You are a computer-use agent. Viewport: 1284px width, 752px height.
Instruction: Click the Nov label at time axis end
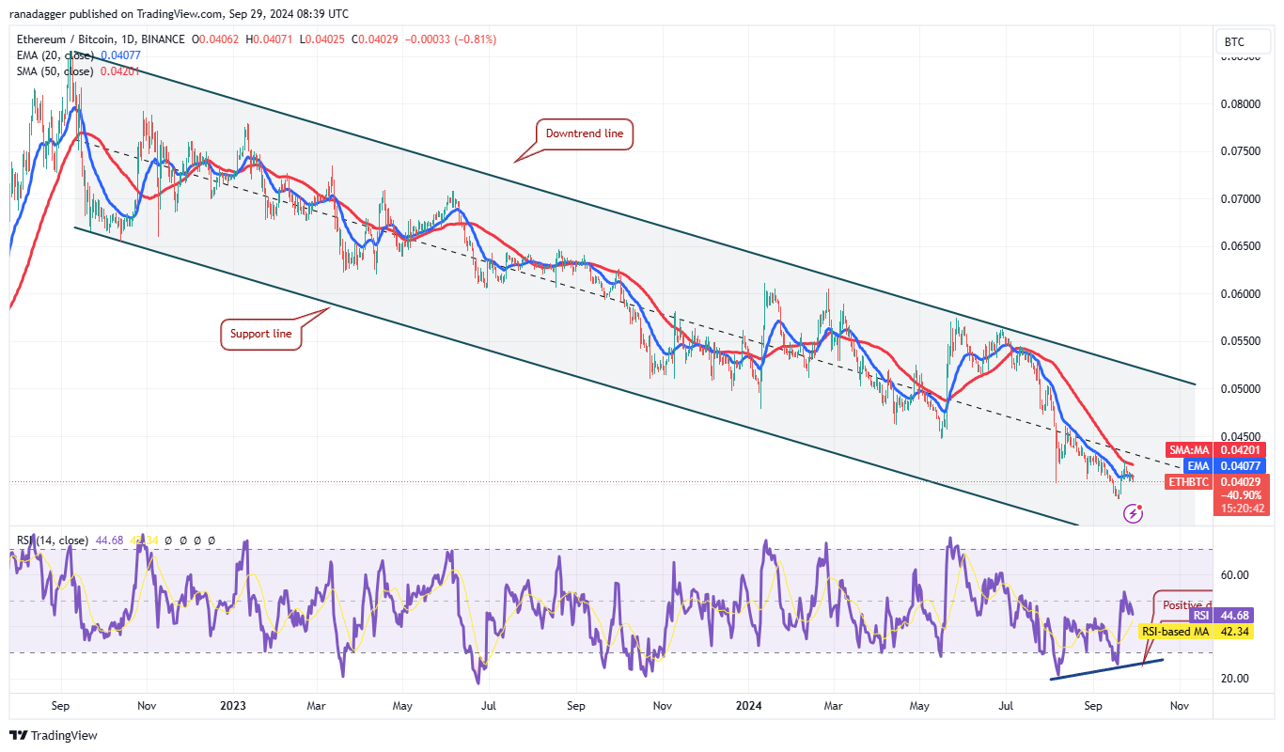[x=1180, y=705]
